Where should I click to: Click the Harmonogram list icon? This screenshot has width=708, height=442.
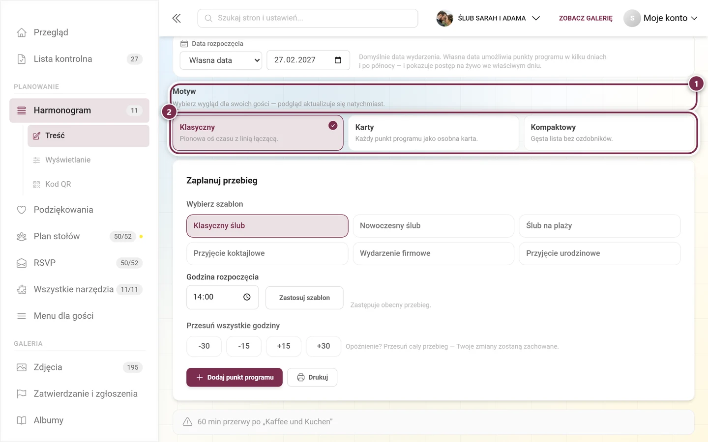[x=22, y=110]
